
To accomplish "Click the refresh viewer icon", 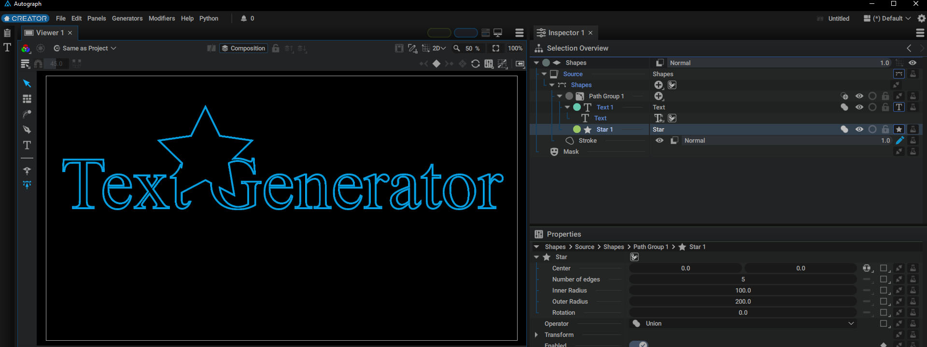I will [476, 64].
